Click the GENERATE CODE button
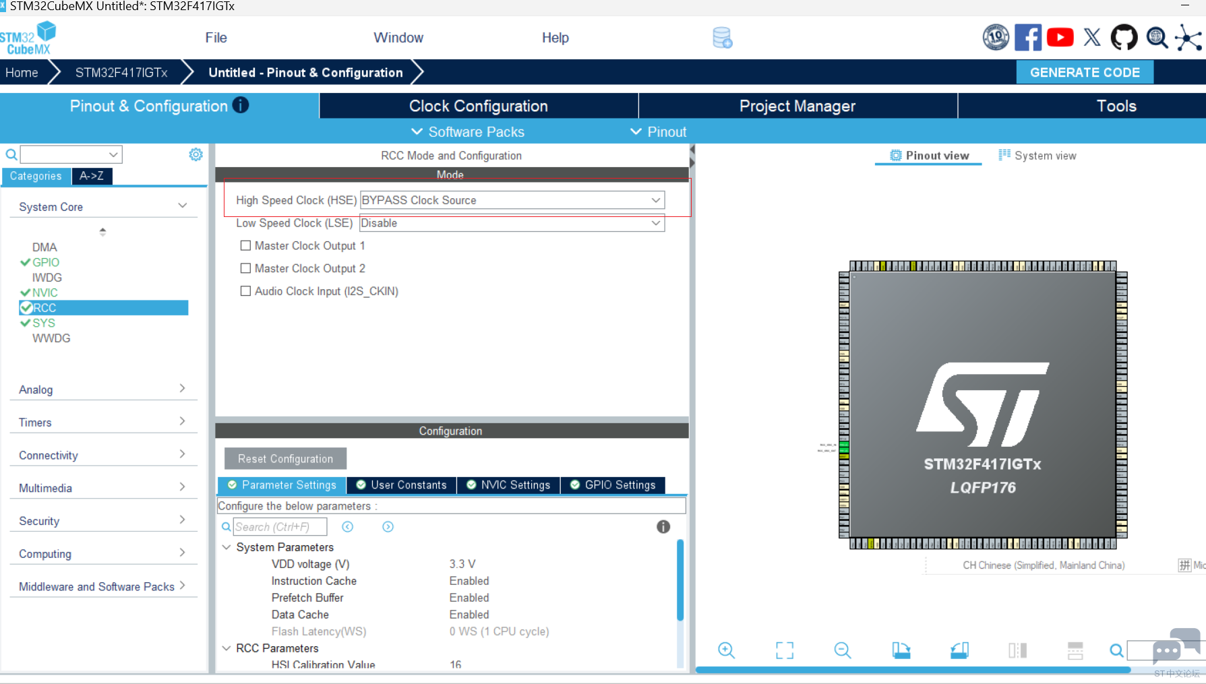The width and height of the screenshot is (1206, 684). 1085,72
